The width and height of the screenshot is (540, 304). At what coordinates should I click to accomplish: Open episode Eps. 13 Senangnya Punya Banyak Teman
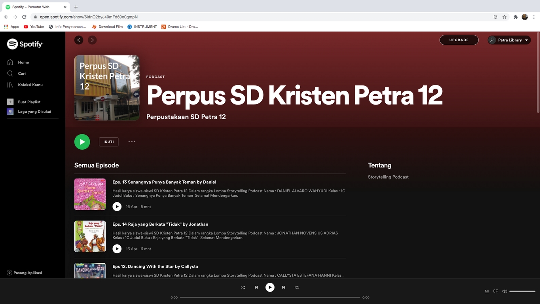pos(164,182)
